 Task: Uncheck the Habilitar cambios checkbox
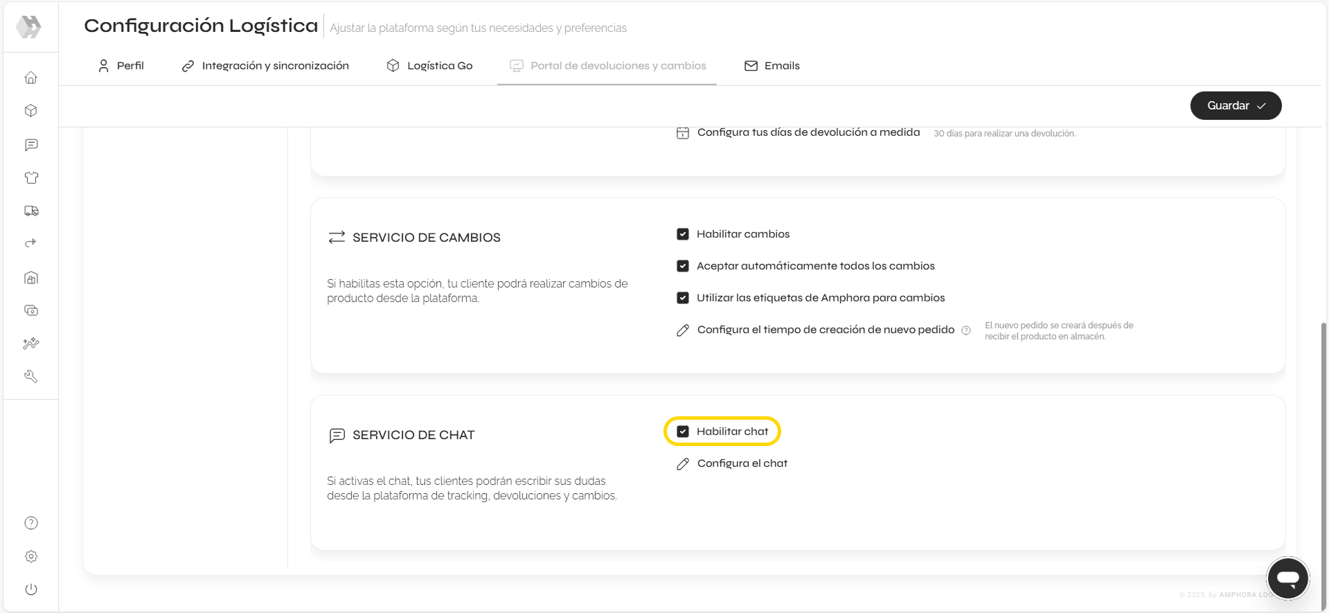pyautogui.click(x=683, y=234)
